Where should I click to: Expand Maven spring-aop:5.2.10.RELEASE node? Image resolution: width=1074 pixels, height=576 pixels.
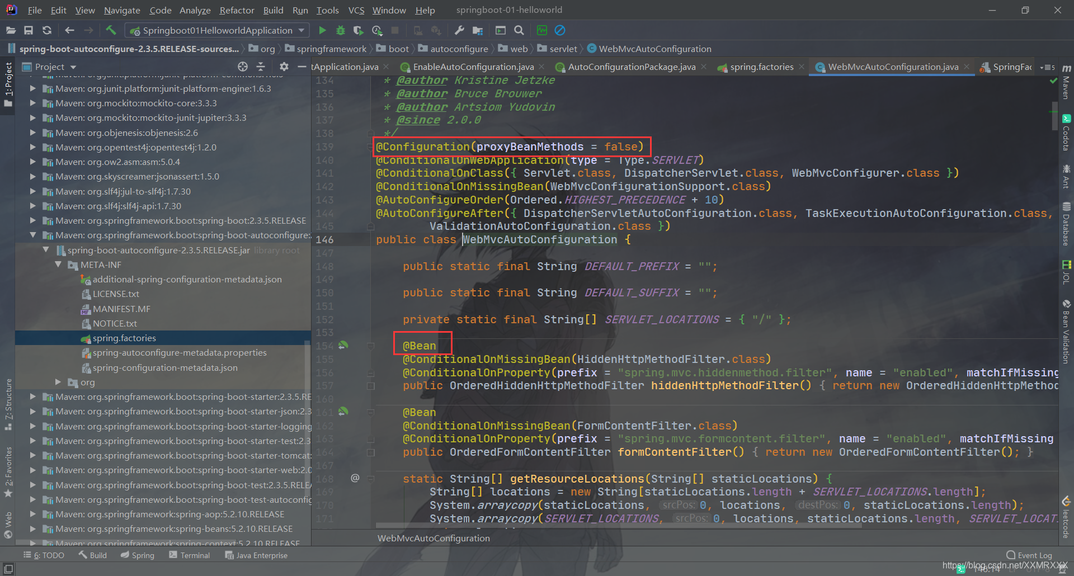[33, 514]
